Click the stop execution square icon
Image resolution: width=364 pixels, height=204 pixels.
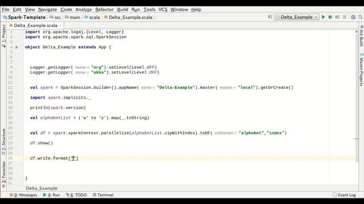[345, 17]
